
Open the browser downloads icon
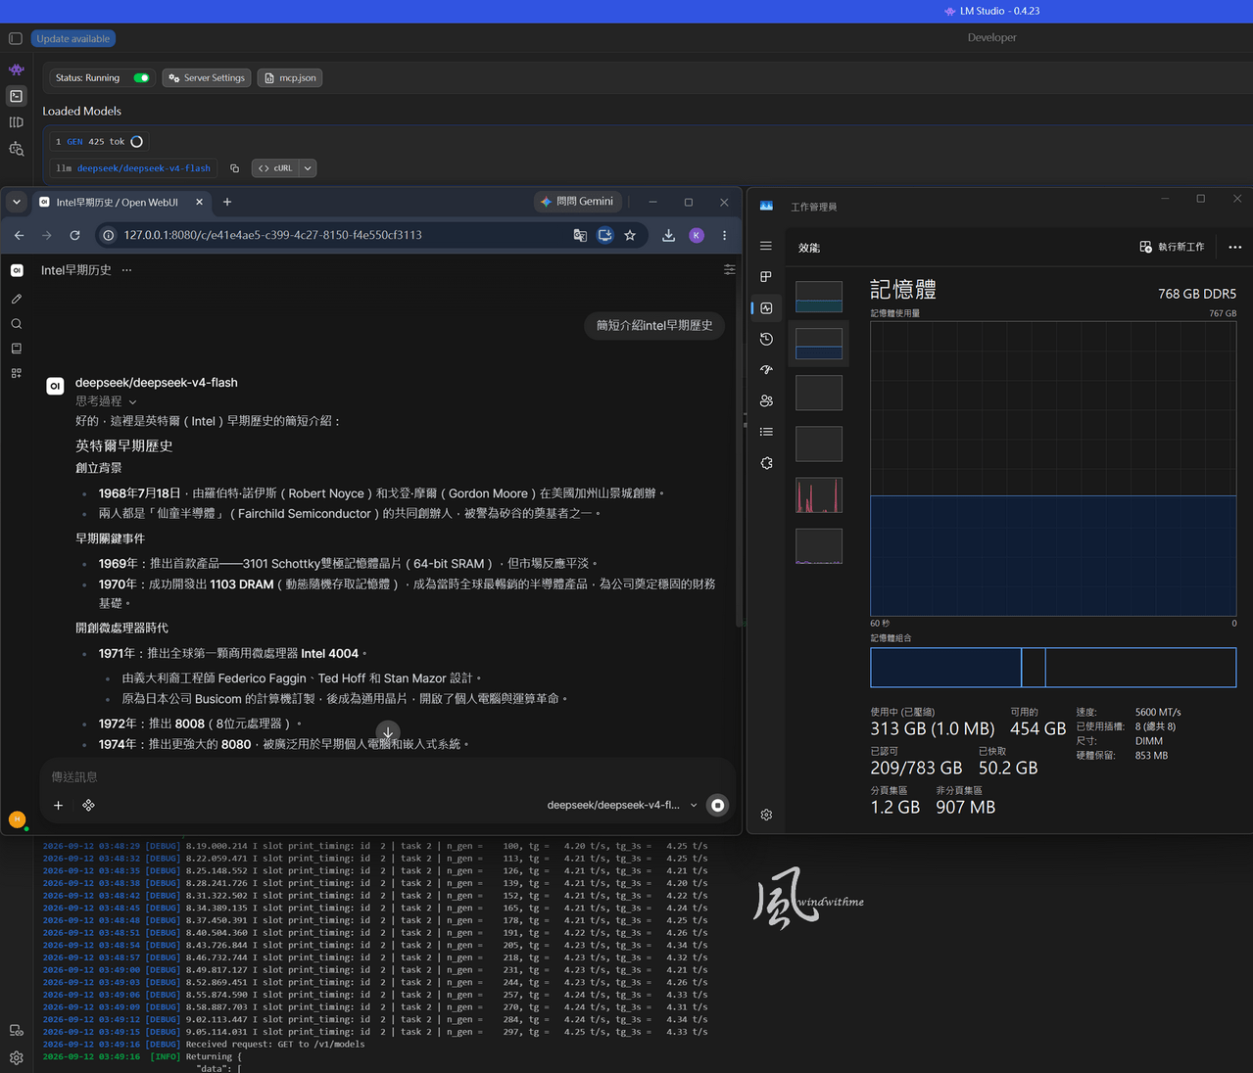[x=668, y=235]
